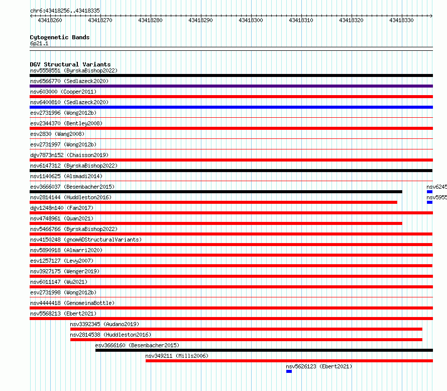Click ruler position 43418260

[50, 20]
